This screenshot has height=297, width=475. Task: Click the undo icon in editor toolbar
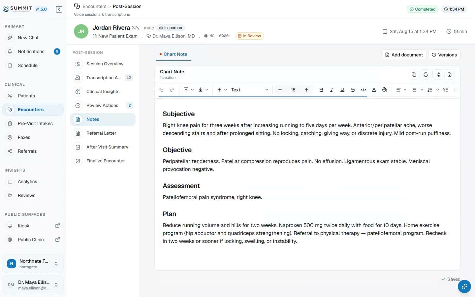161,90
